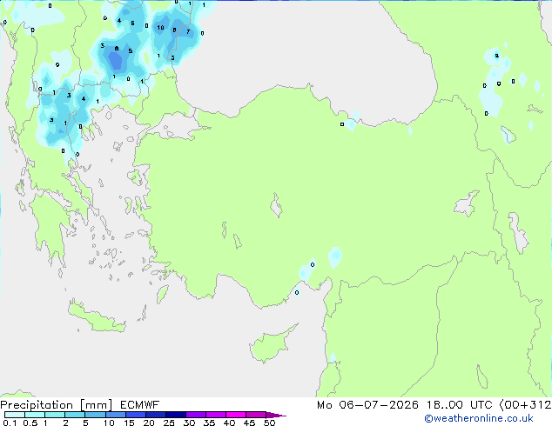Click the over-50 arrow end of legend
The image size is (552, 426).
point(276,415)
